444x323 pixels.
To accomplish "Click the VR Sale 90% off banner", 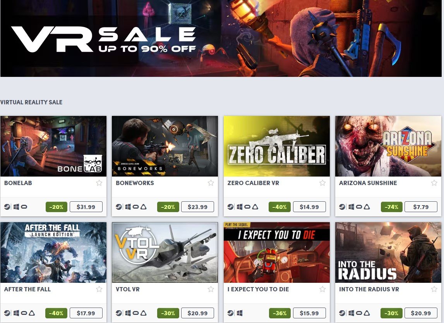I will pyautogui.click(x=221, y=38).
